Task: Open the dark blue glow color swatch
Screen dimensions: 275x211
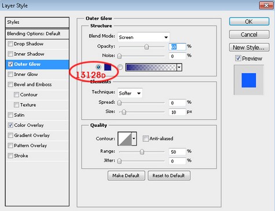Action: [108, 67]
